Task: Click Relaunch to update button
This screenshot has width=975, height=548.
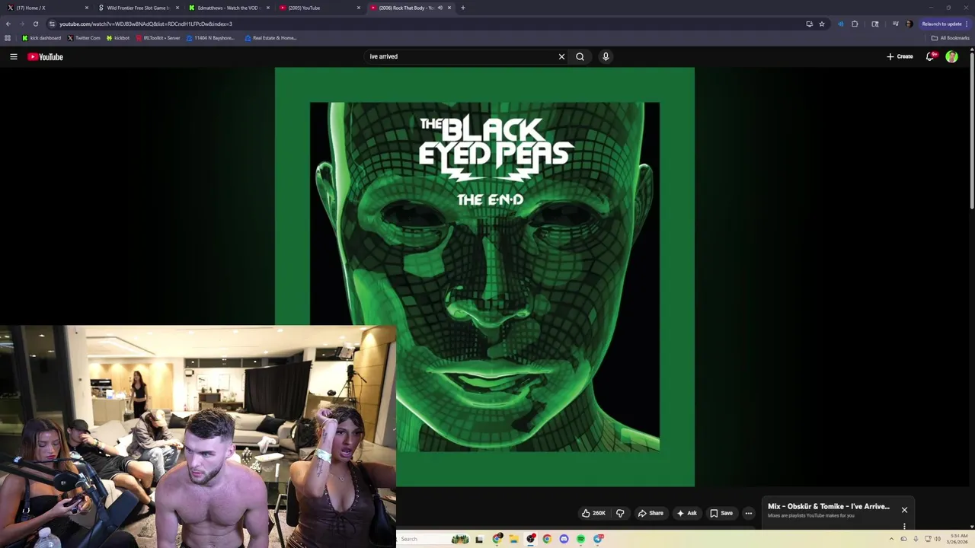Action: (x=941, y=24)
